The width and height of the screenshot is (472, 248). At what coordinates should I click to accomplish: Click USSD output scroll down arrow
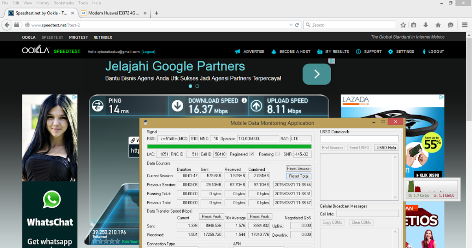(x=395, y=197)
